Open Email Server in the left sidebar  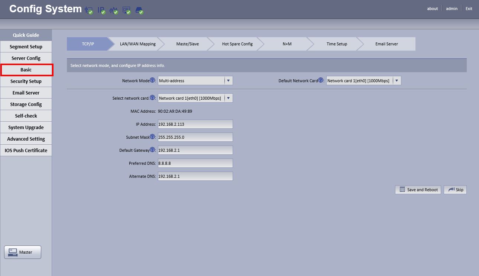pyautogui.click(x=26, y=93)
